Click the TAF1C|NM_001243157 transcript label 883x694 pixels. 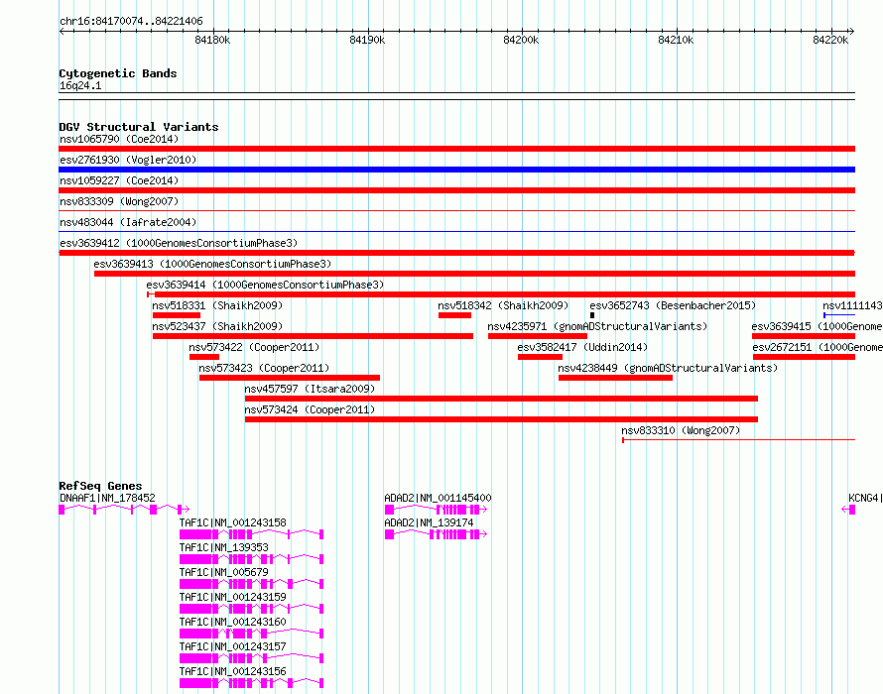[x=232, y=646]
